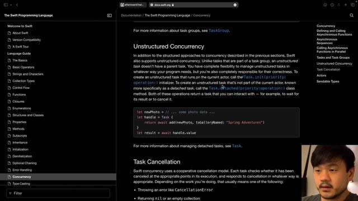Jump to Actors in the page outline
This screenshot has width=358, height=201.
[321, 75]
